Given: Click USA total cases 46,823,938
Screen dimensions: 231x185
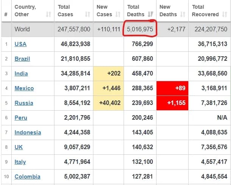Looking at the screenshot, I should coord(76,44).
